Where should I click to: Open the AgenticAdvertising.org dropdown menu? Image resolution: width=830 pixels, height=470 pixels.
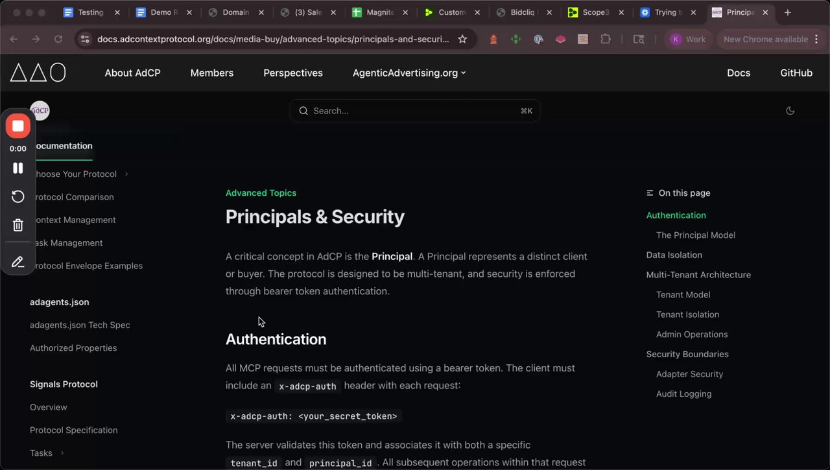tap(409, 73)
